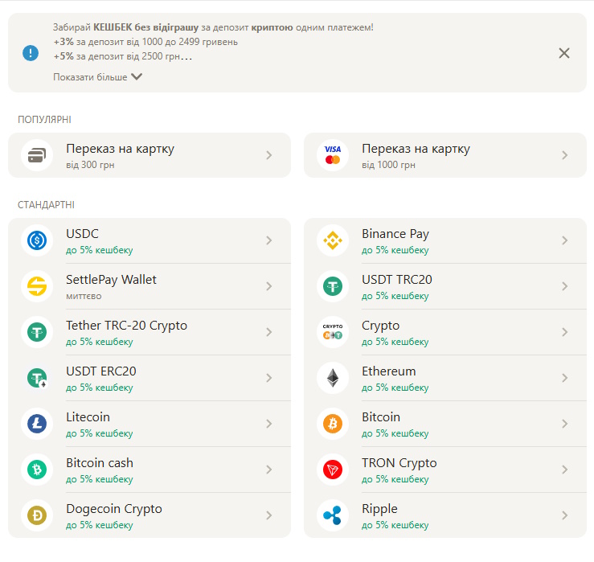The image size is (594, 562).
Task: Click the orange Bitcoin icon
Action: click(x=333, y=424)
